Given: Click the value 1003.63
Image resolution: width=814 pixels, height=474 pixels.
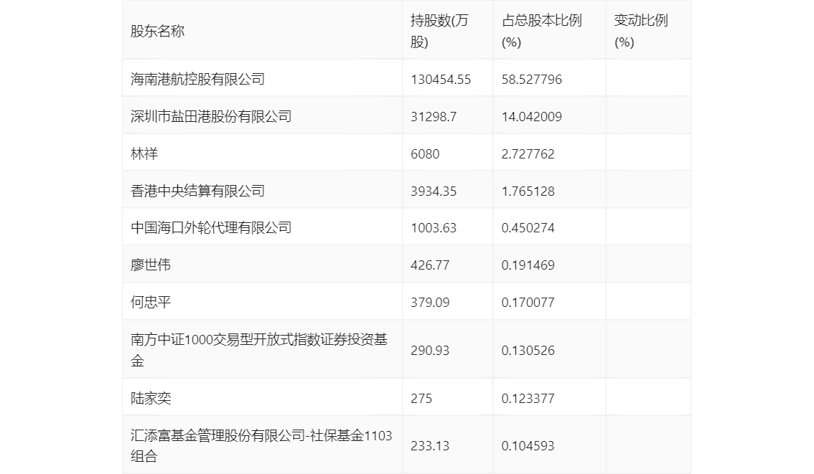Looking at the screenshot, I should pyautogui.click(x=434, y=227).
